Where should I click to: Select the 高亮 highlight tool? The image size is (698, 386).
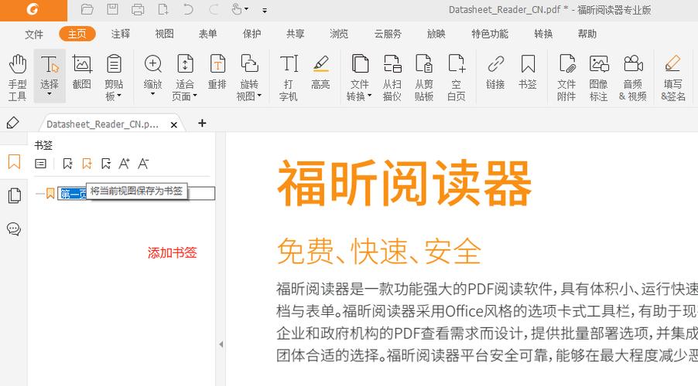pyautogui.click(x=320, y=73)
